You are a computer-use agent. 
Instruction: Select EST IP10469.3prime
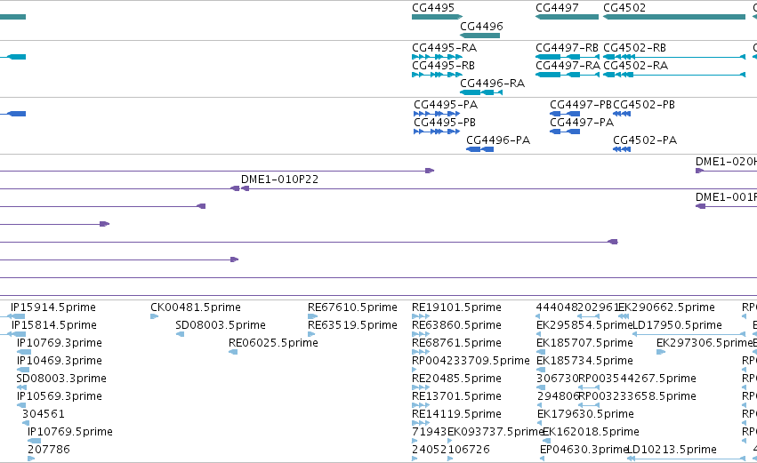pyautogui.click(x=60, y=361)
